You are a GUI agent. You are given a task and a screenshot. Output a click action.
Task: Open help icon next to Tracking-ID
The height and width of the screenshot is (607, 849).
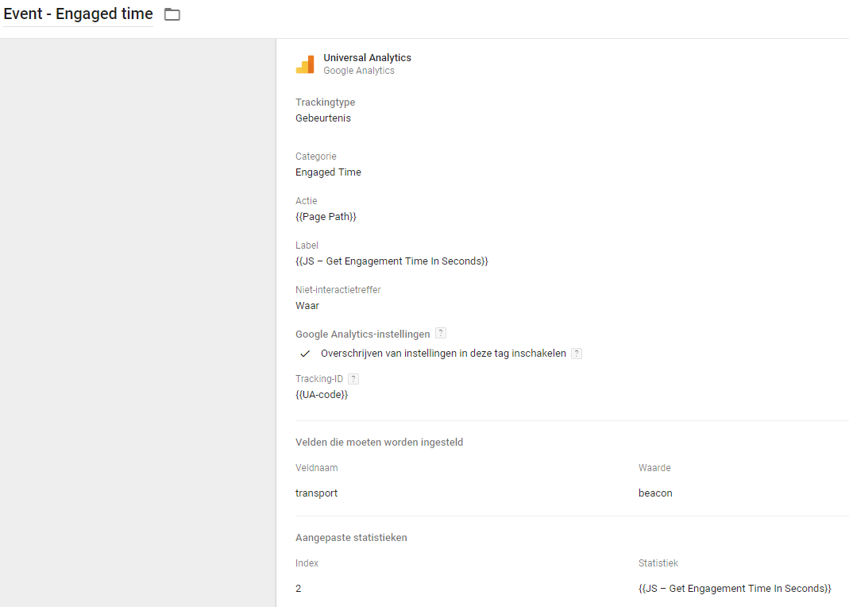click(353, 379)
